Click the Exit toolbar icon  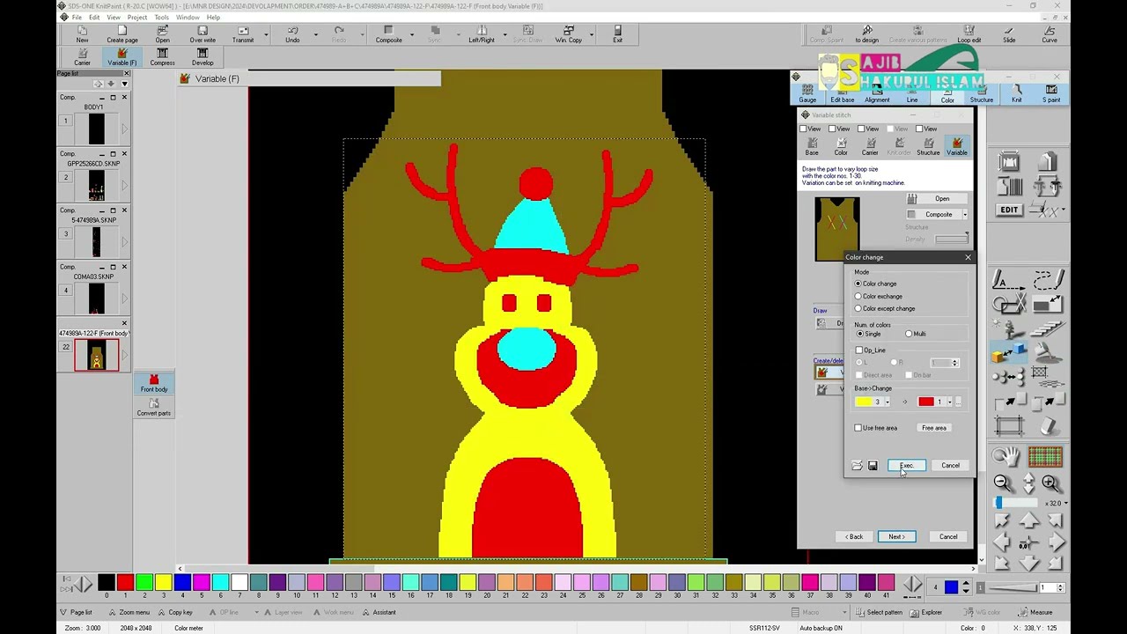point(617,34)
